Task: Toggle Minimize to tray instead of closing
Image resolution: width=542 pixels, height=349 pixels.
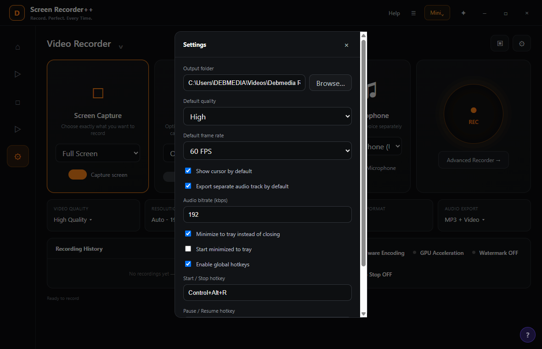Action: [x=188, y=234]
